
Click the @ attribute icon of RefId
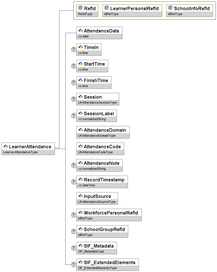[x=80, y=8]
